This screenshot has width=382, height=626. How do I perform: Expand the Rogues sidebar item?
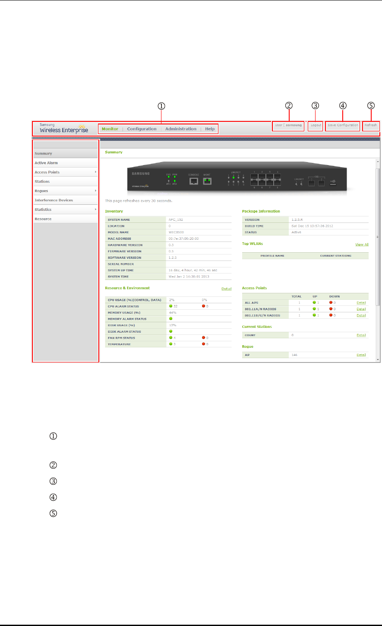click(66, 191)
